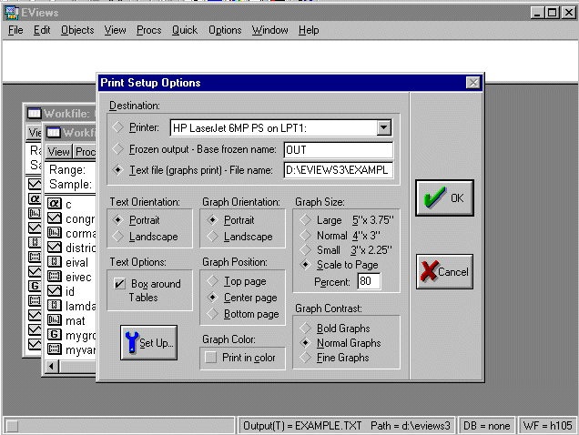Screen dimensions: 579x435
Task: Click the corma matrix object icon
Action: coord(54,233)
